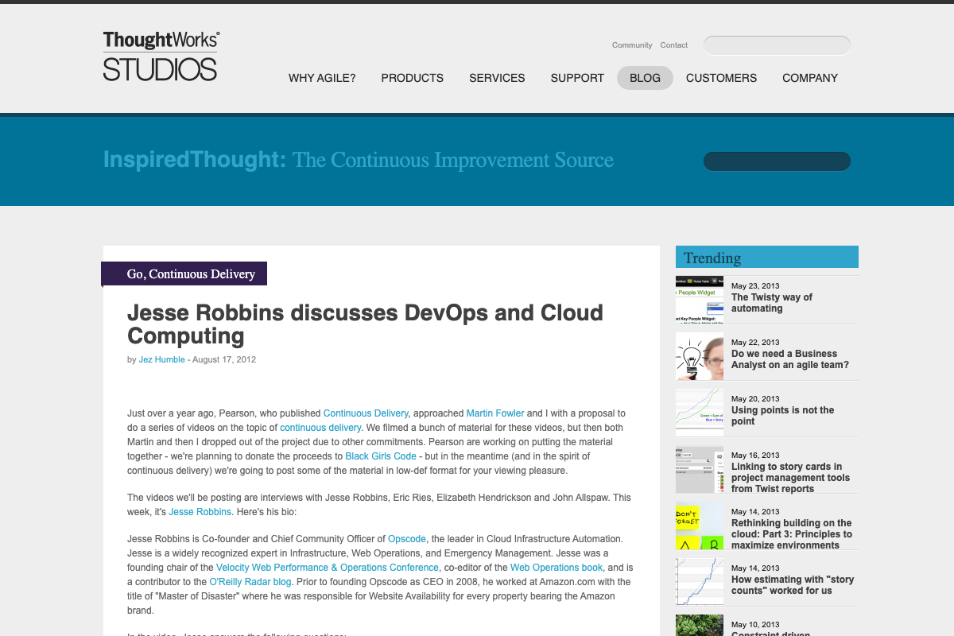The height and width of the screenshot is (636, 954).
Task: Click the graph thumbnail beside 'How estimating with story counts' post
Action: click(699, 581)
